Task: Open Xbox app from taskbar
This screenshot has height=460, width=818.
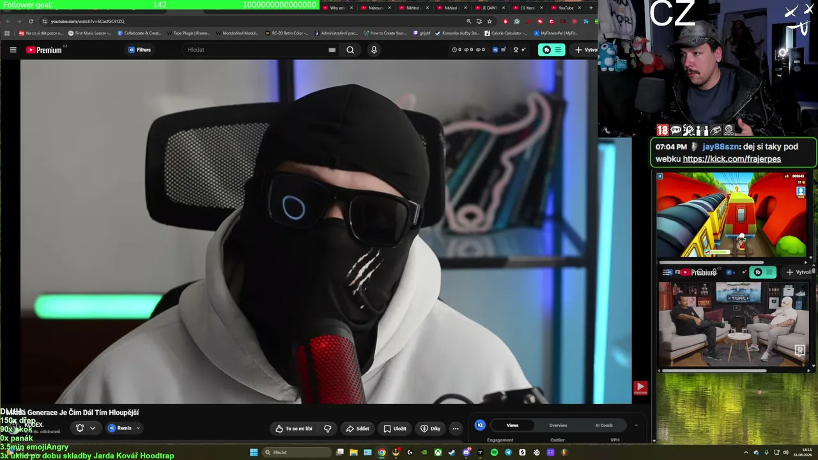Action: tap(438, 452)
